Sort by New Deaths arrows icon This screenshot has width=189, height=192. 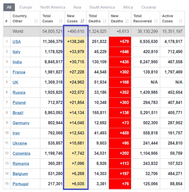pyautogui.click(x=127, y=21)
